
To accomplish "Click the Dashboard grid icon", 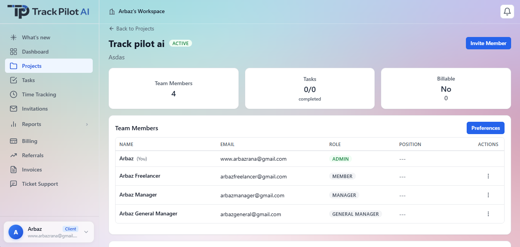I will 14,52.
